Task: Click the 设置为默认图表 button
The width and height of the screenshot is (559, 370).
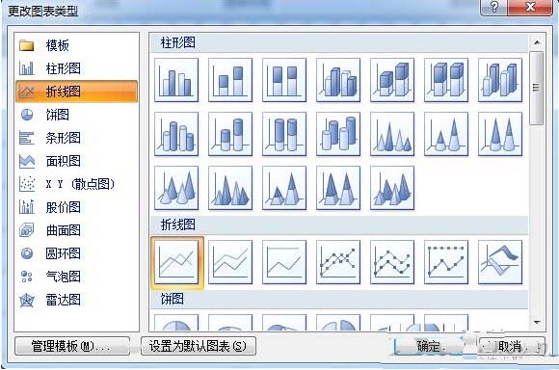Action: click(x=199, y=346)
